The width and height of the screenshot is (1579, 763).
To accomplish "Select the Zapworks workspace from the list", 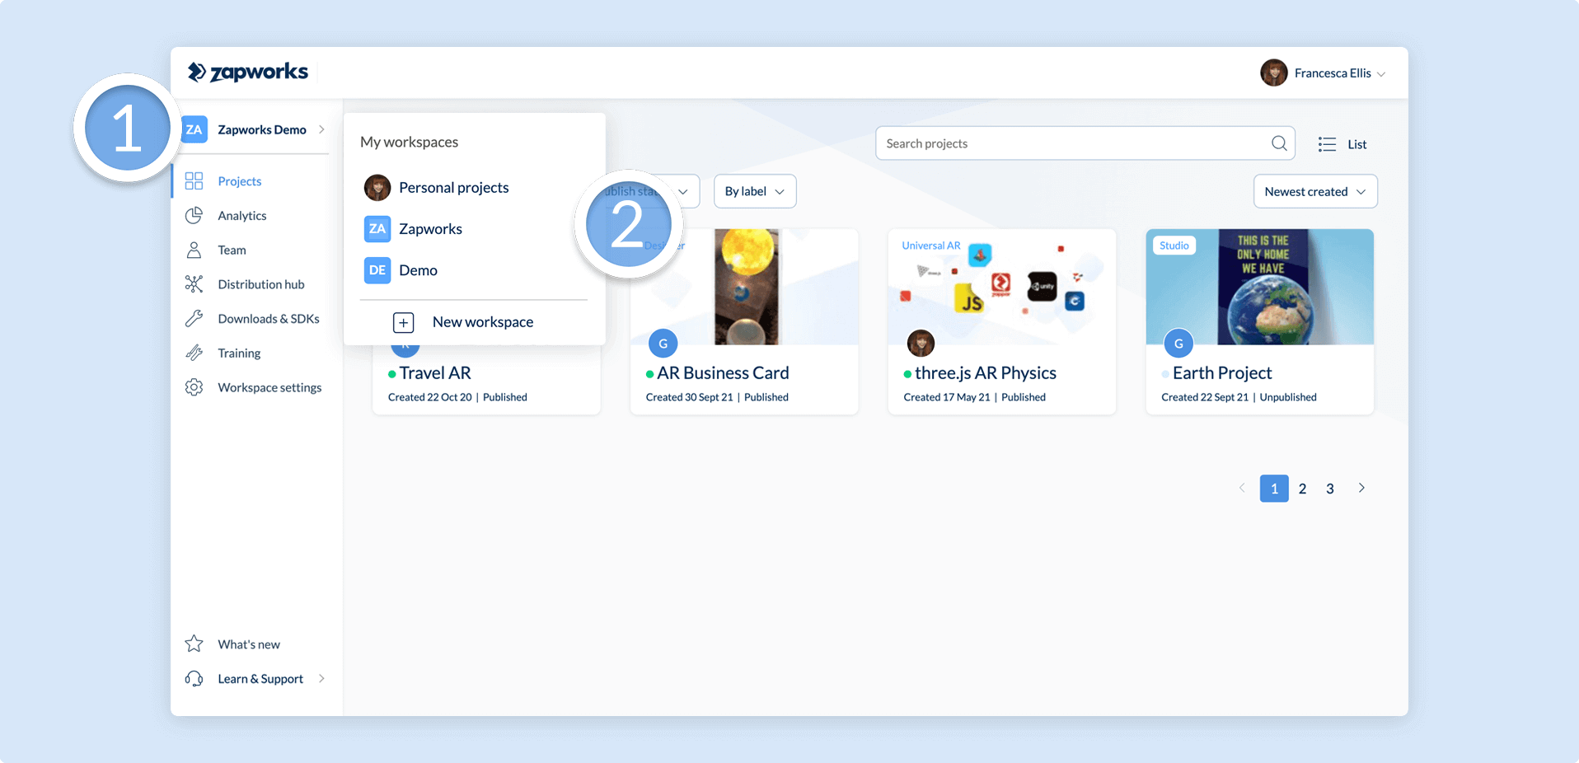I will [413, 228].
